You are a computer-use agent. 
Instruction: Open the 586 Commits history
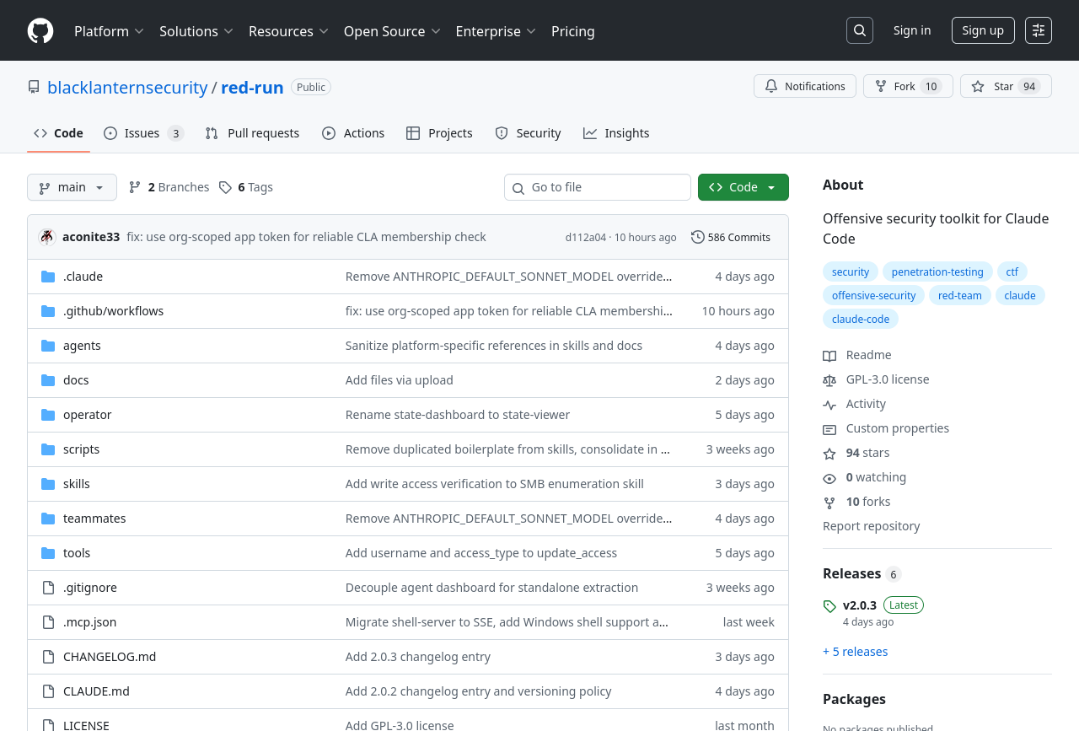730,237
